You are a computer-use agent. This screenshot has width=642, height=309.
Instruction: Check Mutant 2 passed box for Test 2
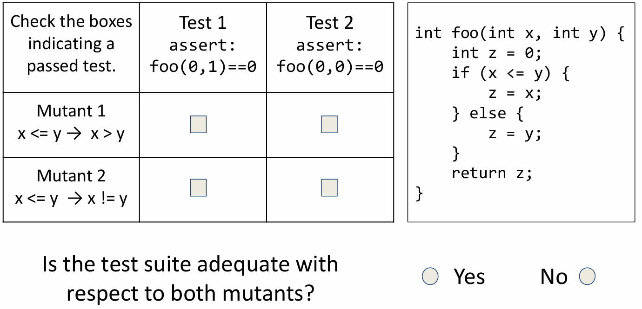tap(329, 188)
